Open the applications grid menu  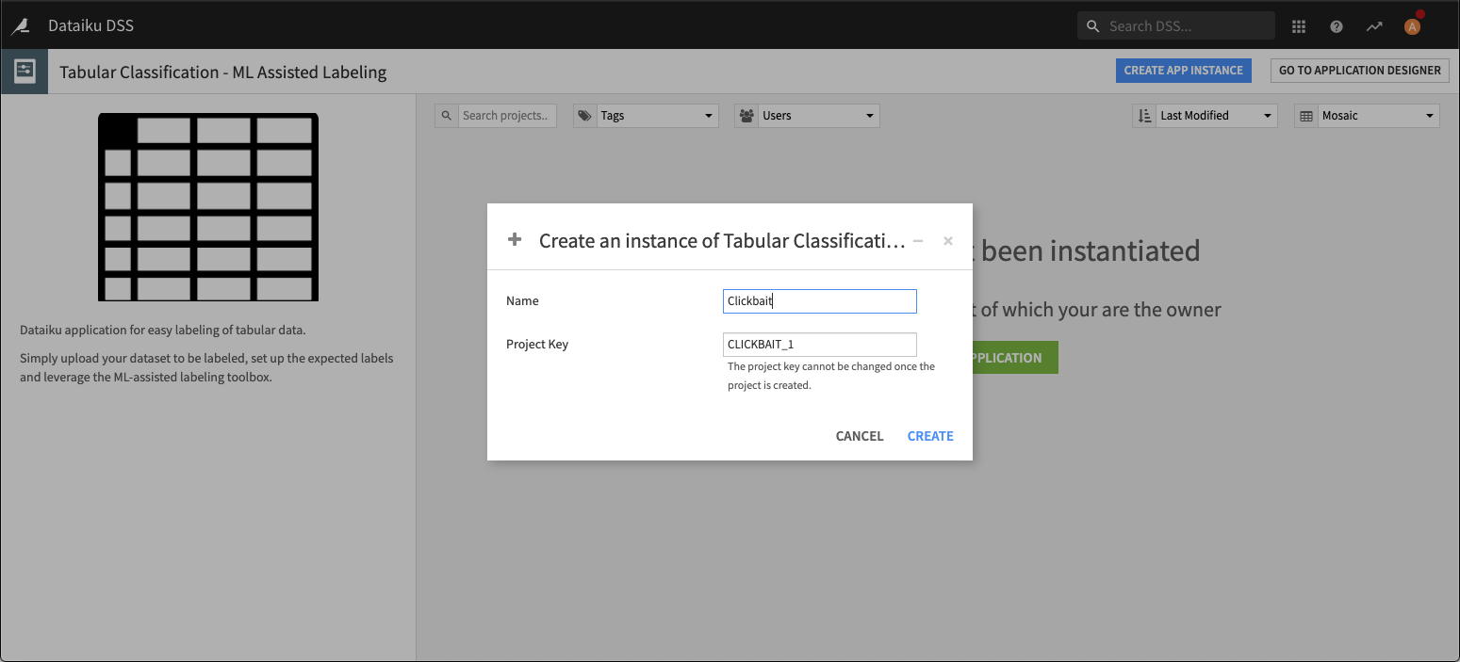(x=1299, y=26)
